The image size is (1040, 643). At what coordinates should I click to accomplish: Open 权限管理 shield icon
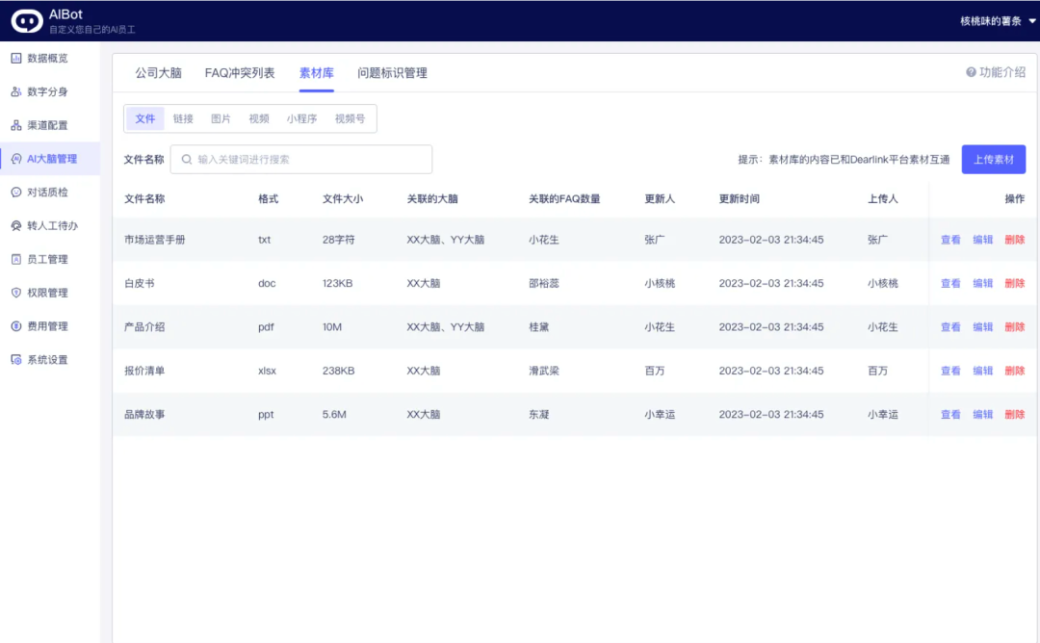16,293
